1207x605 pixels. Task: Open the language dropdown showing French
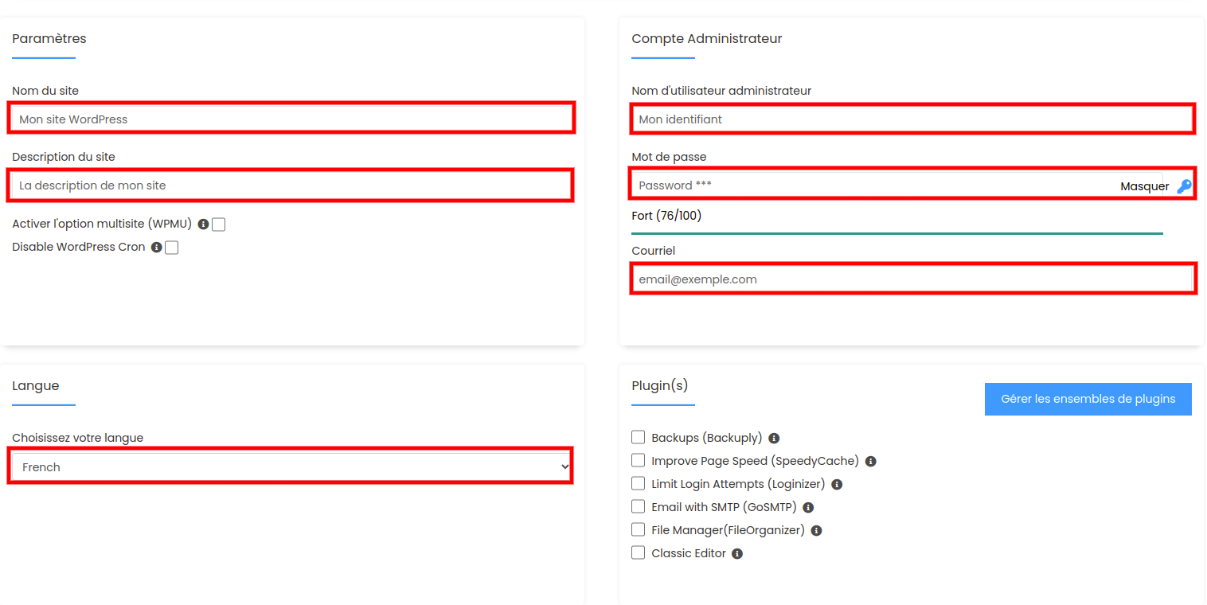pos(291,466)
